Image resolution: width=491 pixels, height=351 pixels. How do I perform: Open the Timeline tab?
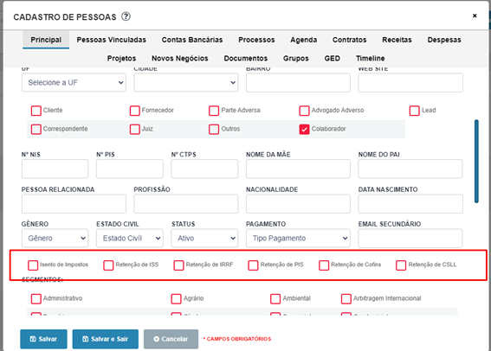[370, 58]
